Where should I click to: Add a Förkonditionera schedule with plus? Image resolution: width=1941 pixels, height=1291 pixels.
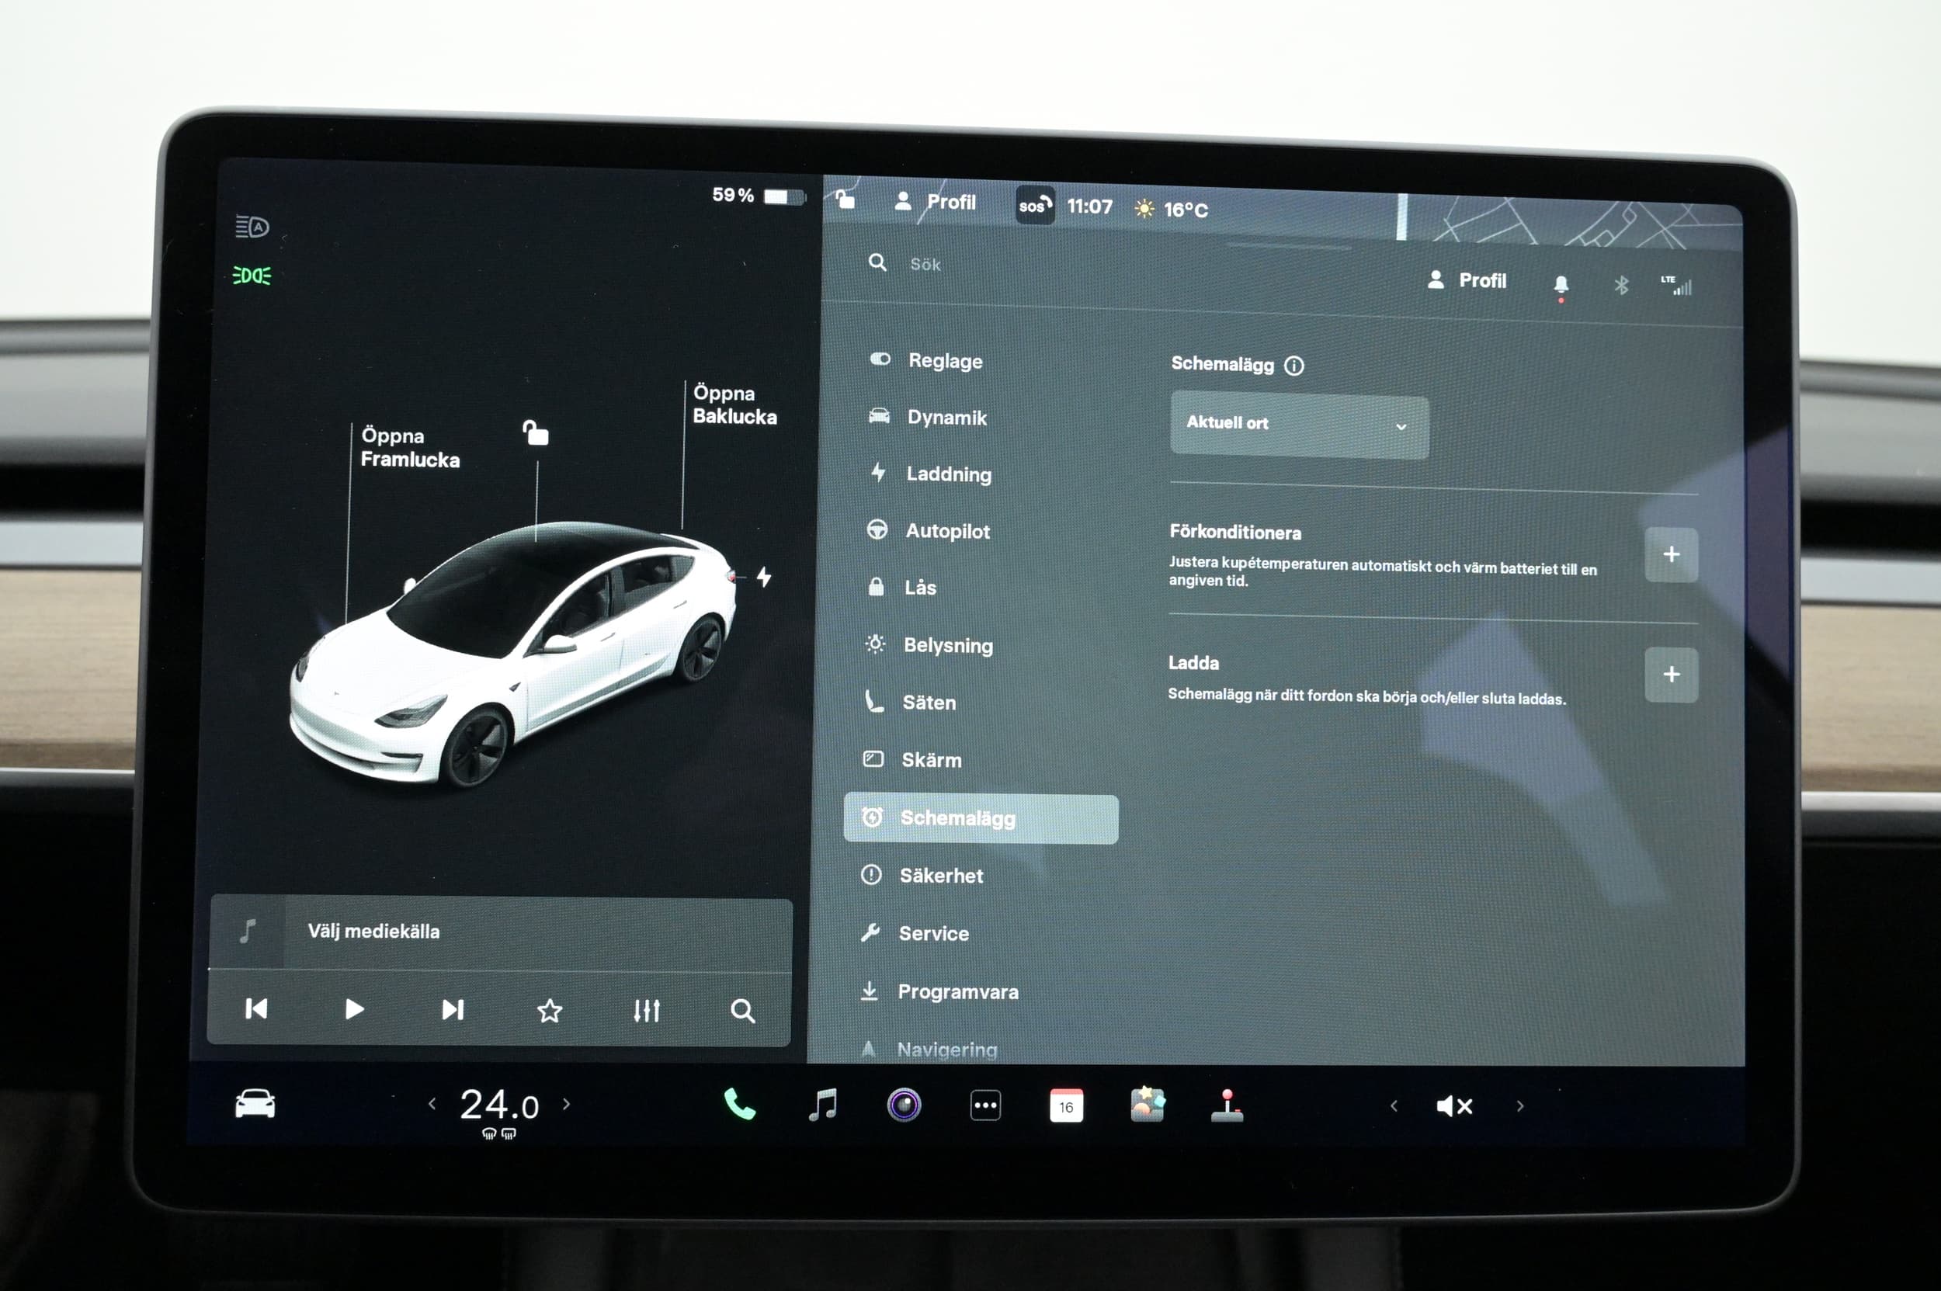(x=1670, y=555)
